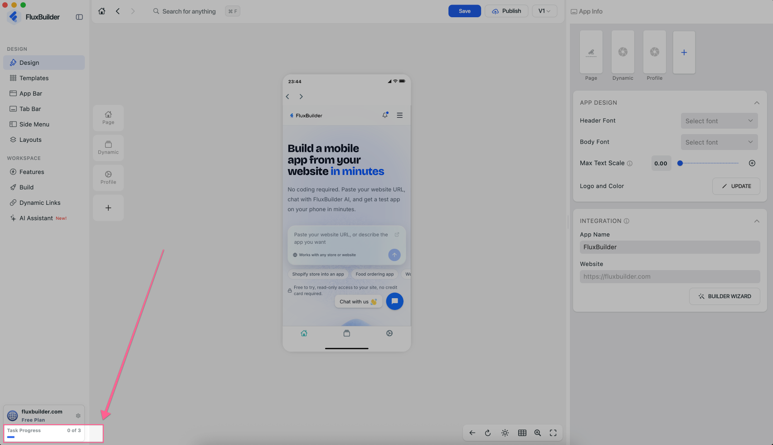Collapse the App Design section
The image size is (773, 445).
point(757,103)
